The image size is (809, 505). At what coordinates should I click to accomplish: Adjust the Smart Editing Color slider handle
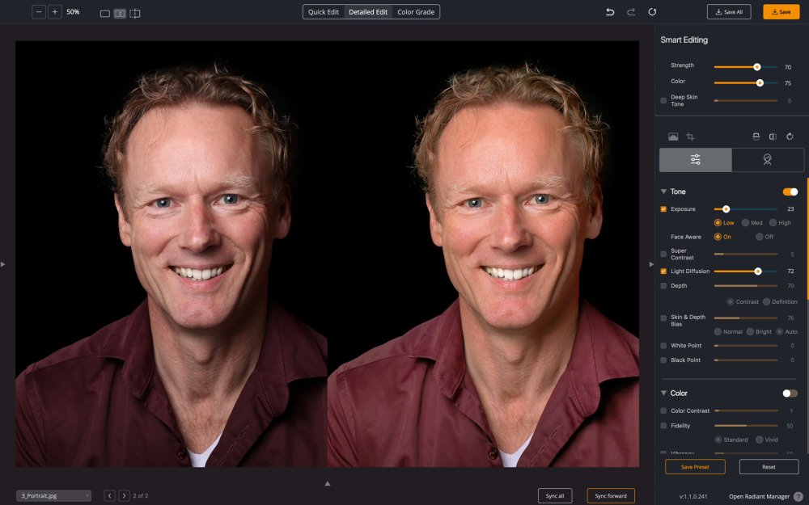tap(760, 83)
